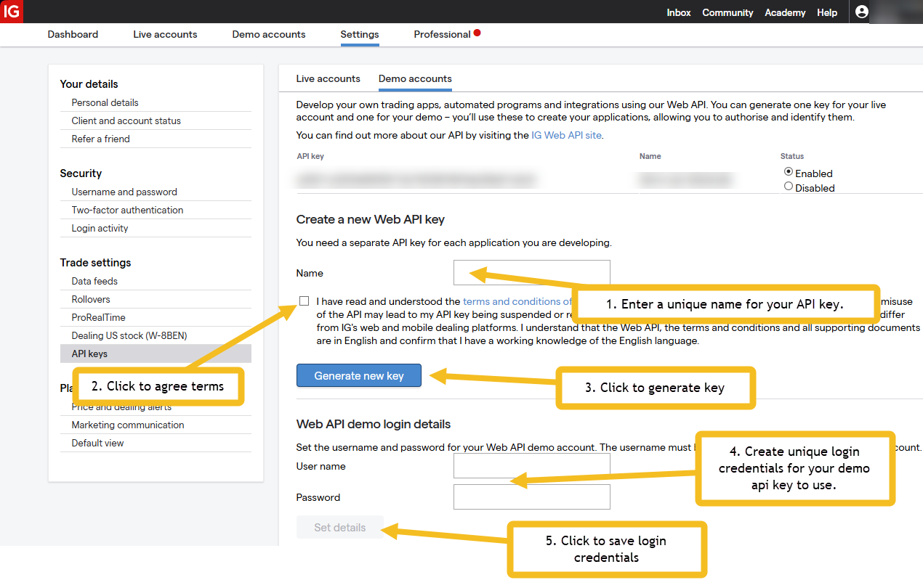Image resolution: width=923 pixels, height=580 pixels.
Task: Select the Enabled status radio button
Action: pos(789,172)
